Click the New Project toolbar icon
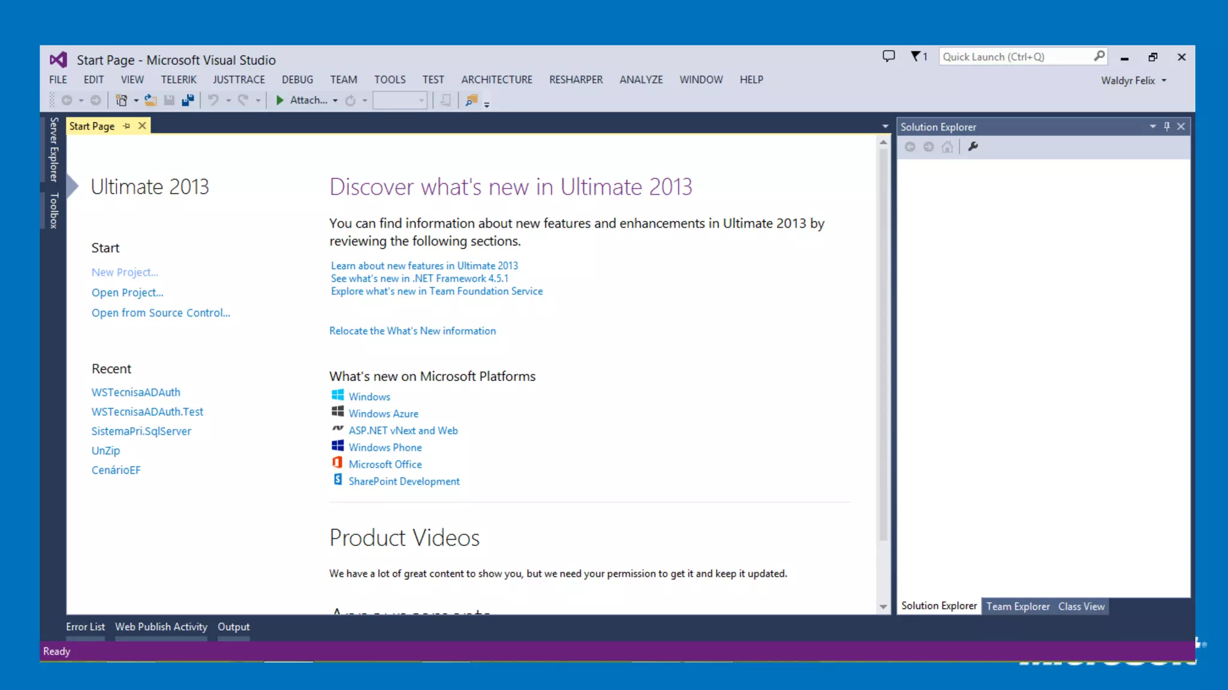Image resolution: width=1228 pixels, height=690 pixels. (121, 101)
